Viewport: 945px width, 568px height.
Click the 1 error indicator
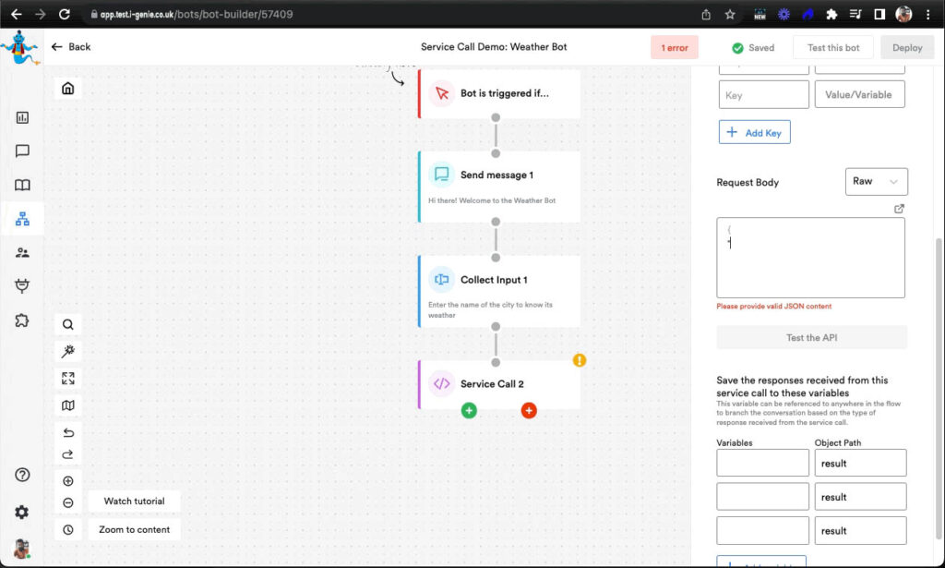[674, 48]
